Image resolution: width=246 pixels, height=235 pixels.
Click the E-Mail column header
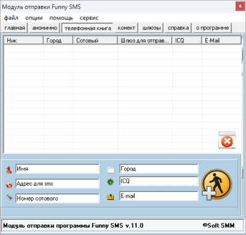click(221, 41)
